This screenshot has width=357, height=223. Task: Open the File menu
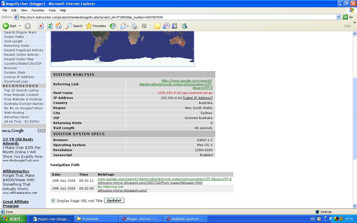(x=5, y=10)
